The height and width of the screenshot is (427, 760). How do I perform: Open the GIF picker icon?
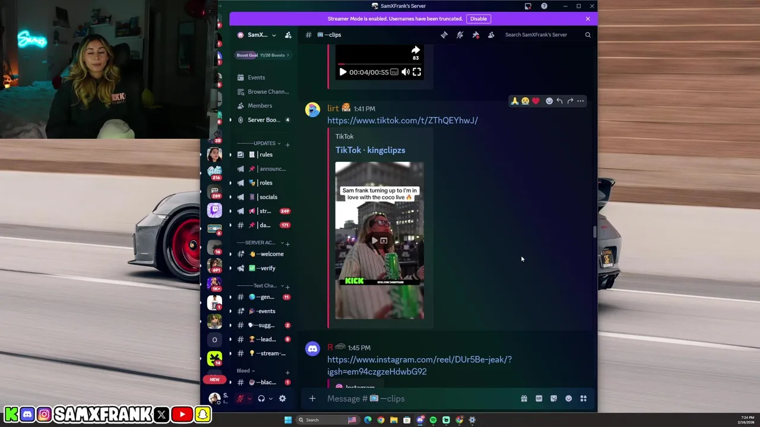539,399
